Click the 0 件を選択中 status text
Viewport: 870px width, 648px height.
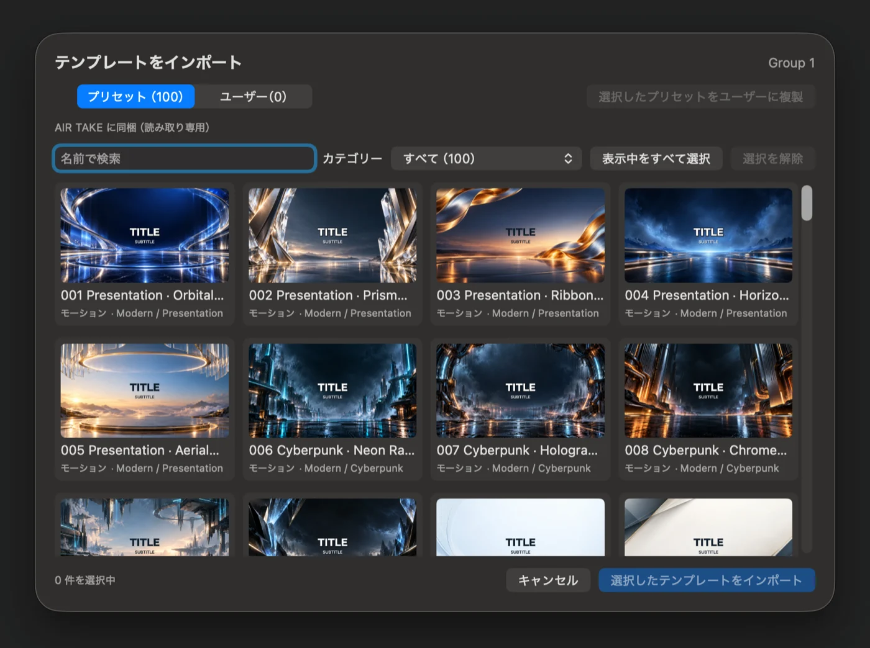coord(85,580)
